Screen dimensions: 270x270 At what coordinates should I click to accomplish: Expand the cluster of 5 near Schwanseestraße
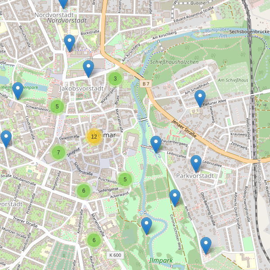click(x=57, y=106)
